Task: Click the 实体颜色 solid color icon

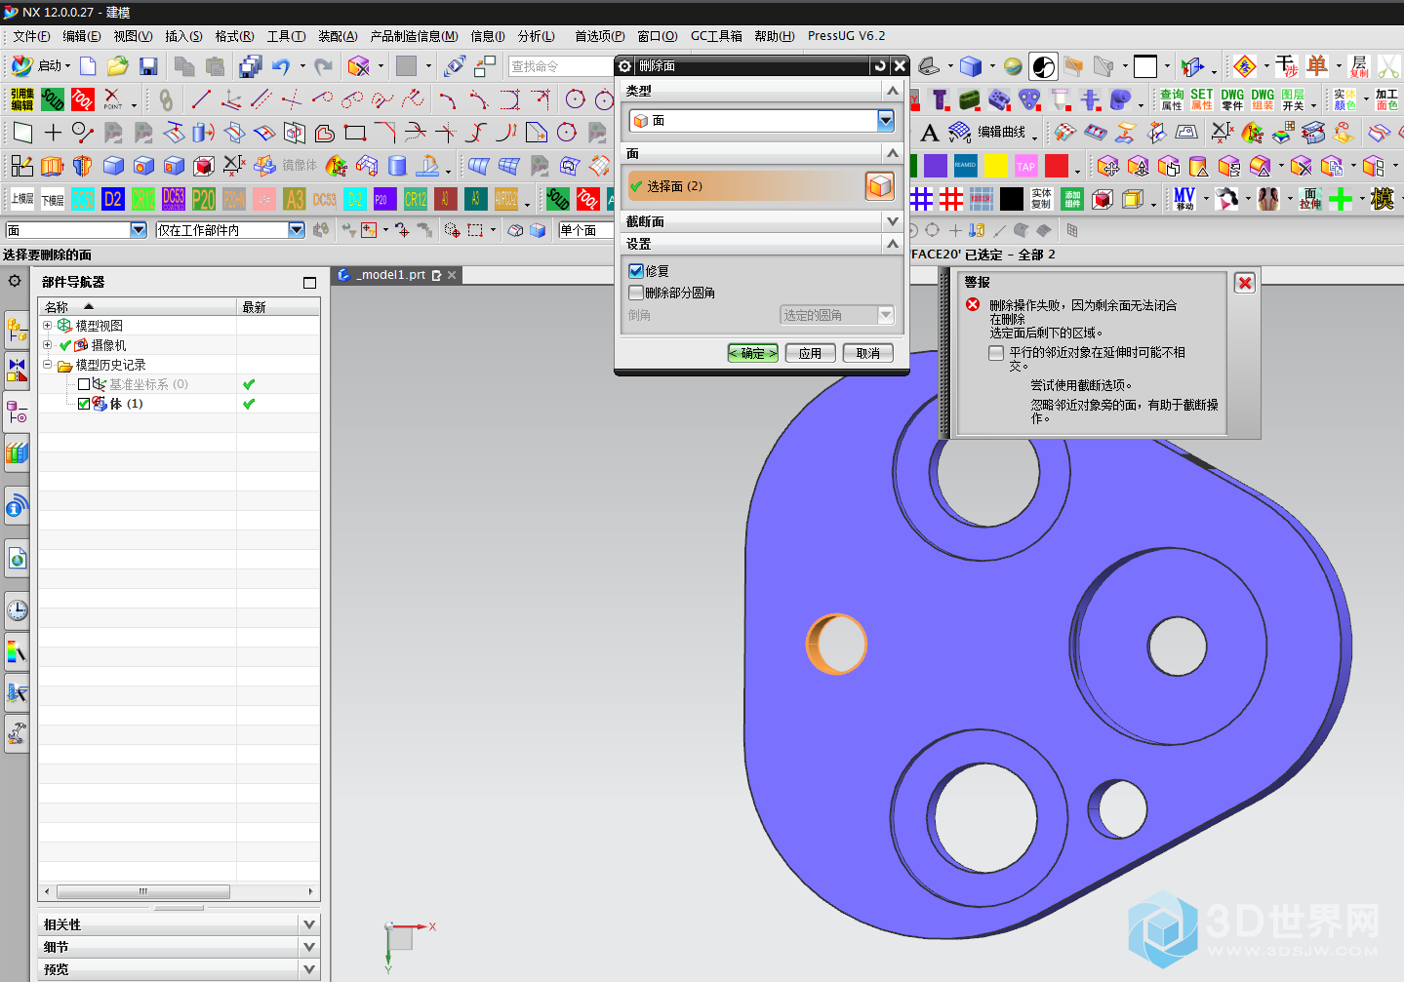Action: pos(1344,99)
